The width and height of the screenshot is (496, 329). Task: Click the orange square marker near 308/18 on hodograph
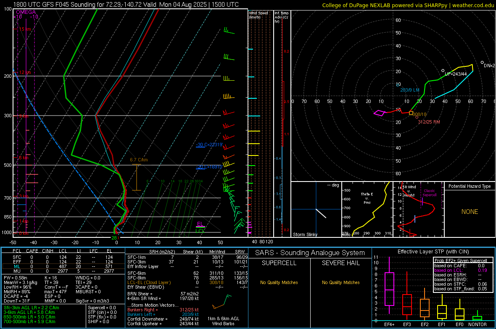pyautogui.click(x=411, y=113)
